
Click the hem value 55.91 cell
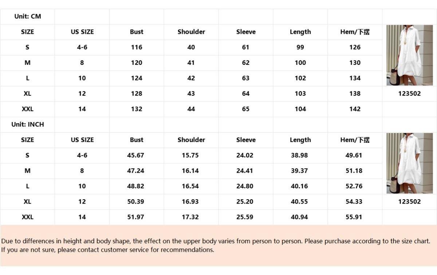pos(354,217)
